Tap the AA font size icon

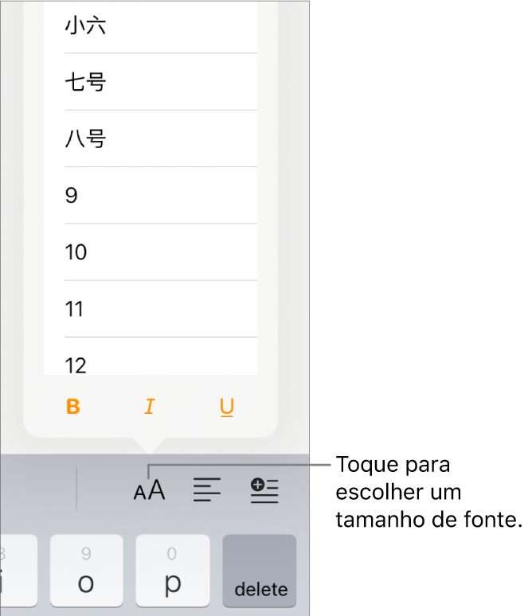tap(150, 490)
